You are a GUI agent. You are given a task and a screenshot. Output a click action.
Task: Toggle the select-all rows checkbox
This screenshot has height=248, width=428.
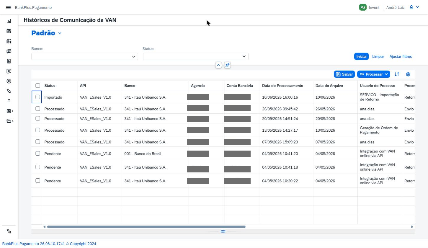(x=38, y=86)
